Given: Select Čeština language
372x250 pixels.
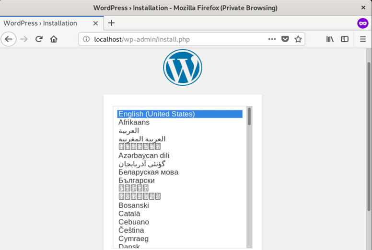Looking at the screenshot, I should click(180, 230).
